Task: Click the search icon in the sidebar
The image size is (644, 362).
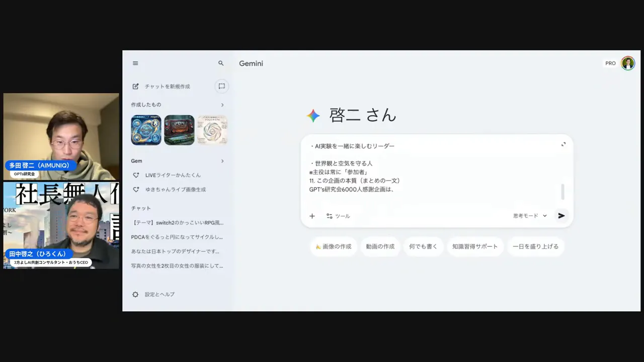Action: [220, 63]
